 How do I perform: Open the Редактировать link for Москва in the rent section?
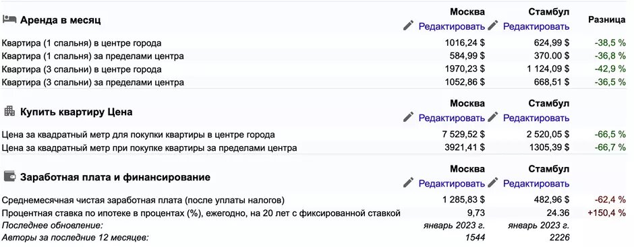pos(452,27)
